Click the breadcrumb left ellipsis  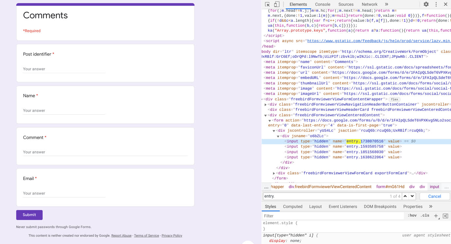point(266,187)
